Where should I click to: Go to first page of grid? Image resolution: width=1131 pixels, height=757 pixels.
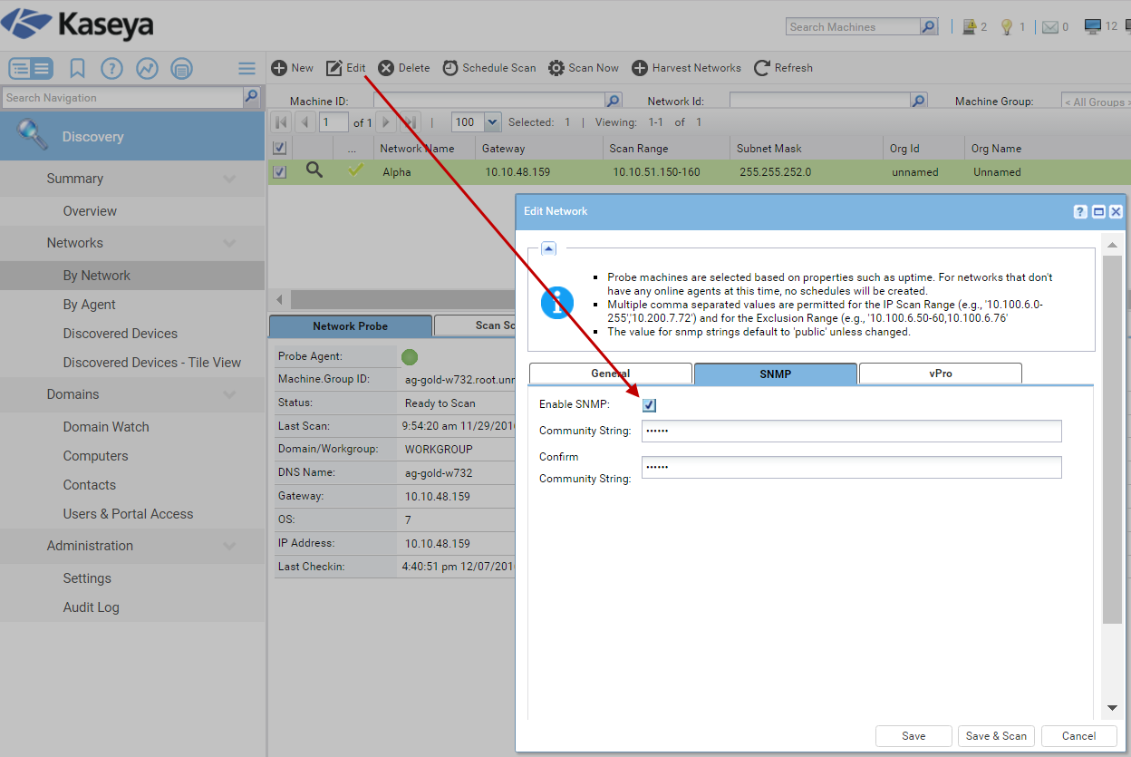pyautogui.click(x=281, y=121)
